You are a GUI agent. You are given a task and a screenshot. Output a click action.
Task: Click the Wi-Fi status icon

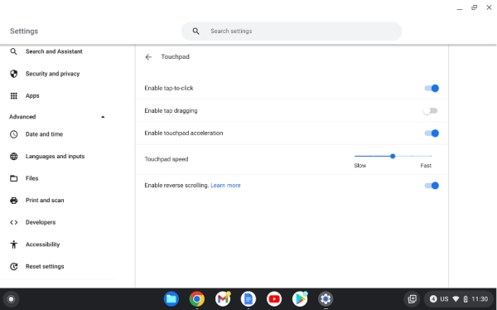coord(456,299)
